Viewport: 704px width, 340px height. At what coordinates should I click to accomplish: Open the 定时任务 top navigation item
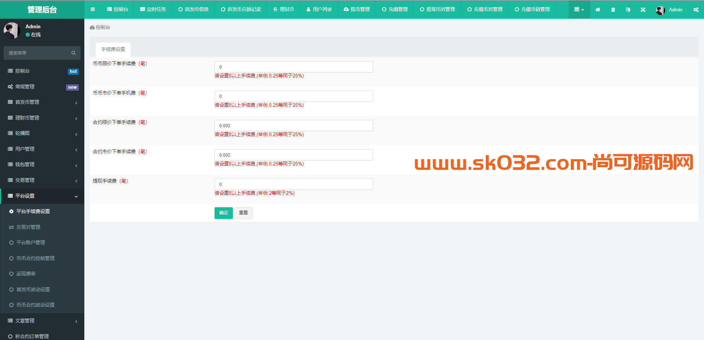[x=153, y=10]
